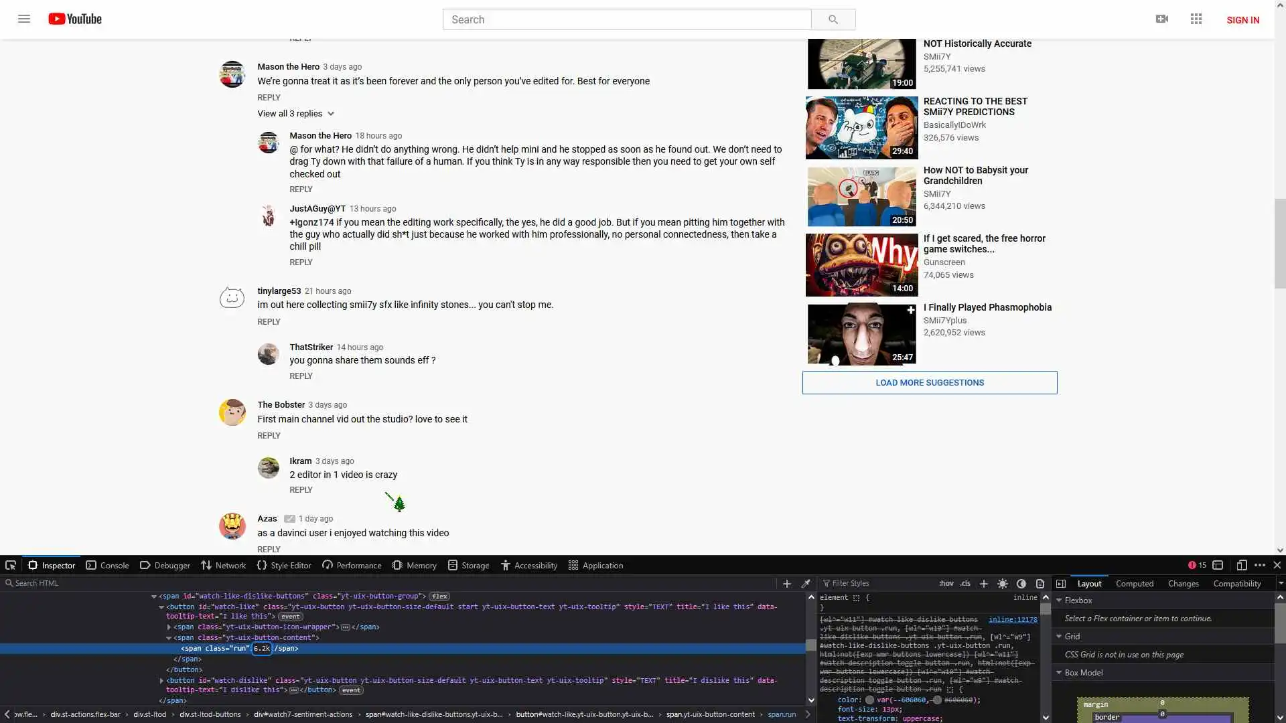Click the eyedropper color picker icon
Viewport: 1286px width, 723px height.
[x=806, y=584]
